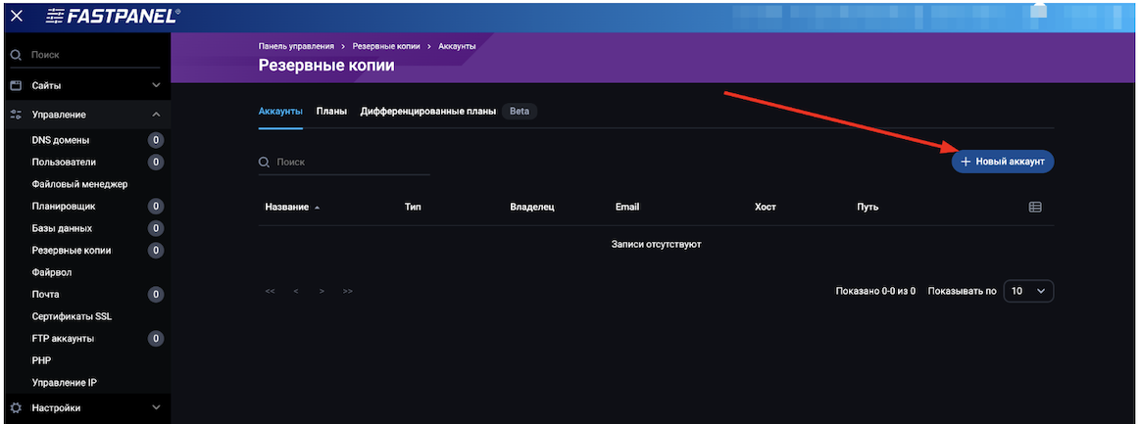Click the Настройки gear icon
This screenshot has width=1140, height=424.
pos(16,407)
